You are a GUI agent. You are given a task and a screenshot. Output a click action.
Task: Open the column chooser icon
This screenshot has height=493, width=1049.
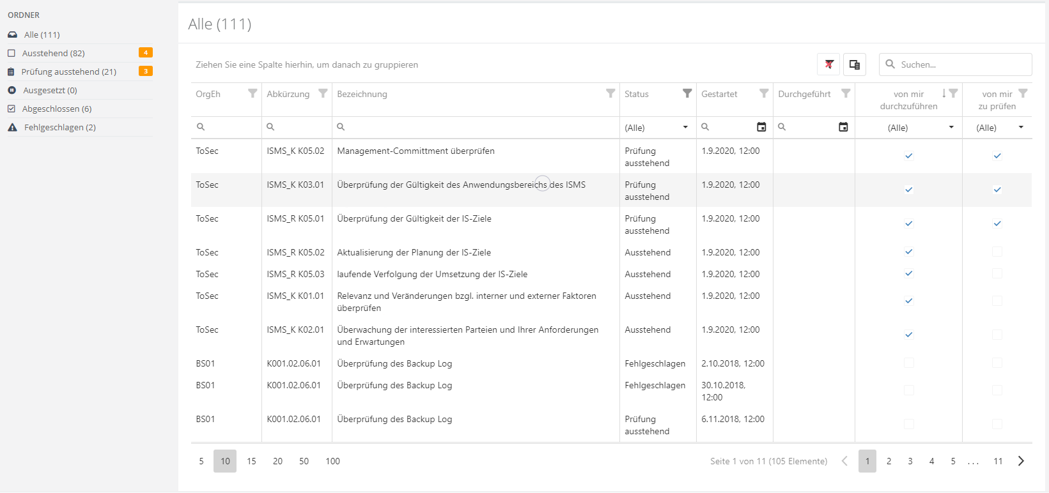pos(854,64)
